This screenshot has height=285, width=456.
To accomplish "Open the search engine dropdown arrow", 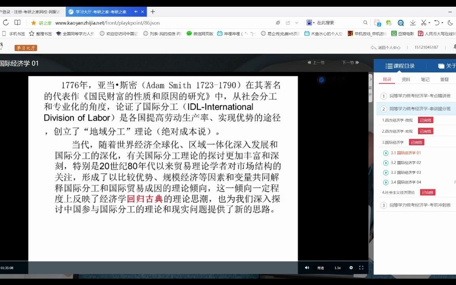I will (x=313, y=23).
